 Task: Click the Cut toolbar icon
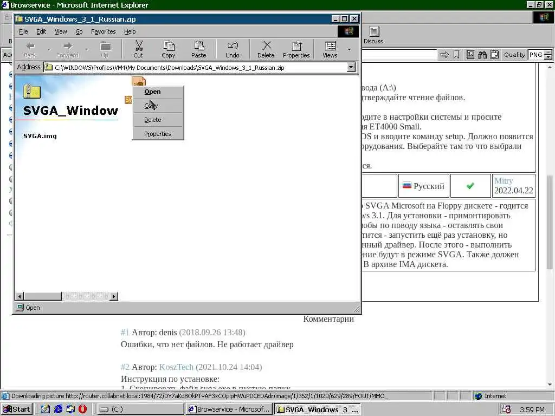[138, 49]
